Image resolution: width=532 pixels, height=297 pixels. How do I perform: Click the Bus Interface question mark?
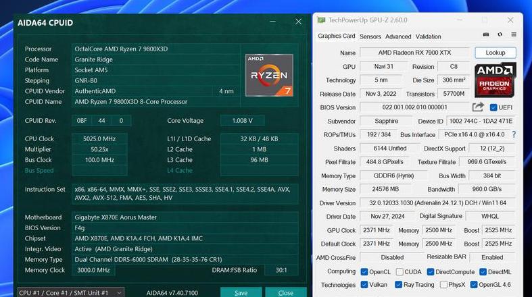514,134
